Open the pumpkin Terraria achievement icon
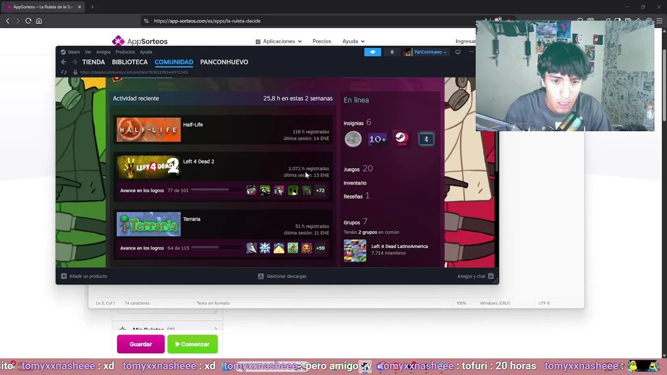 point(306,248)
